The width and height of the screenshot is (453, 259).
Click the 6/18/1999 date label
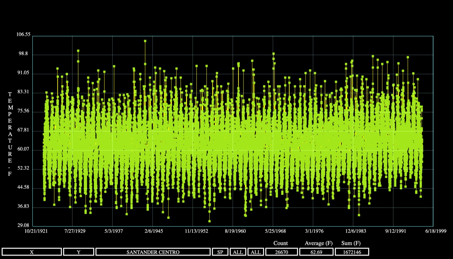tap(436, 231)
